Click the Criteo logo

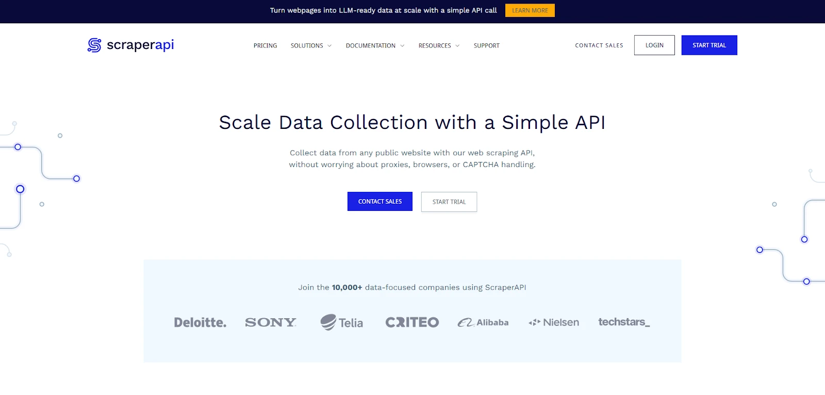click(412, 322)
